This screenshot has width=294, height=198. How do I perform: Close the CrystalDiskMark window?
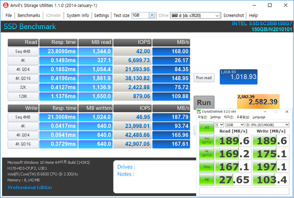click(x=287, y=112)
